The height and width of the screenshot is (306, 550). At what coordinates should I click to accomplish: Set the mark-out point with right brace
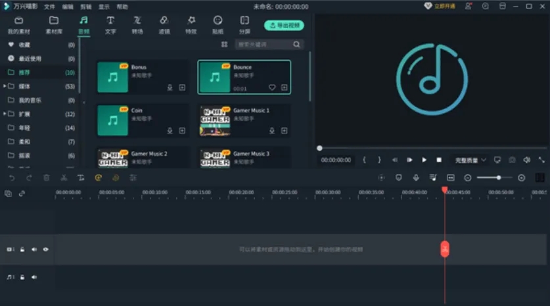379,160
